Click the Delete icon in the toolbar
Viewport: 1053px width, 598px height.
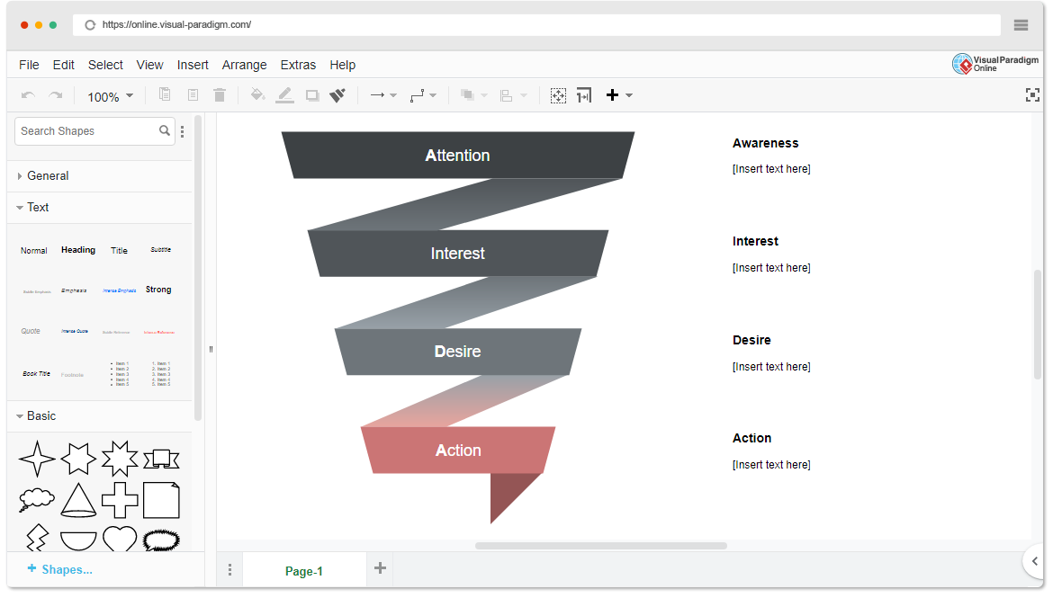pos(220,94)
